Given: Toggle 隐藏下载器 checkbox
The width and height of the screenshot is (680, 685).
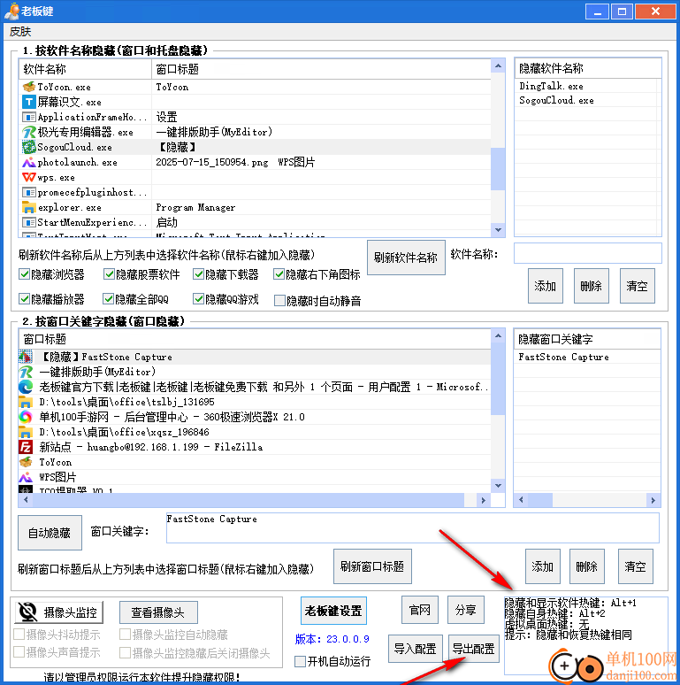Looking at the screenshot, I should click(x=199, y=274).
